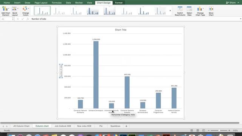The height and width of the screenshot is (136, 242).
Task: Open the Insert ribbon tab
Action: tap(17, 3)
